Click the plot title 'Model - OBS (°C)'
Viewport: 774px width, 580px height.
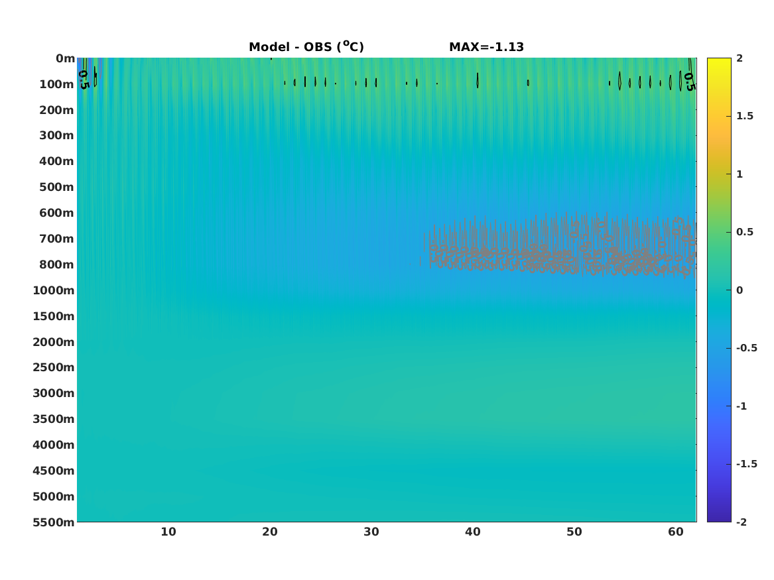coord(306,46)
